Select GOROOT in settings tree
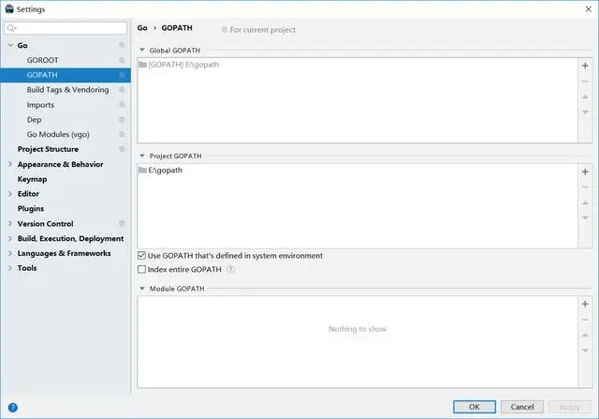Viewport: 599px width, 419px height. (x=43, y=60)
